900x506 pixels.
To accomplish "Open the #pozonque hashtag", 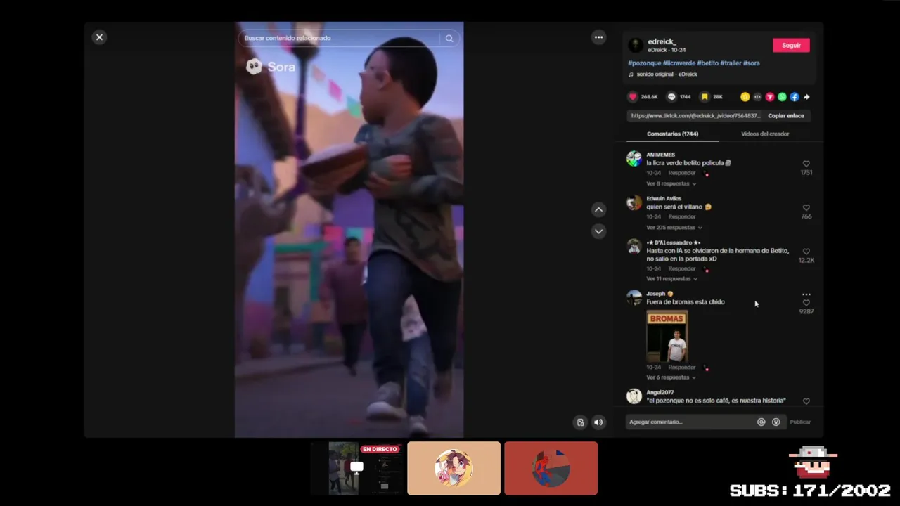I will [x=644, y=63].
